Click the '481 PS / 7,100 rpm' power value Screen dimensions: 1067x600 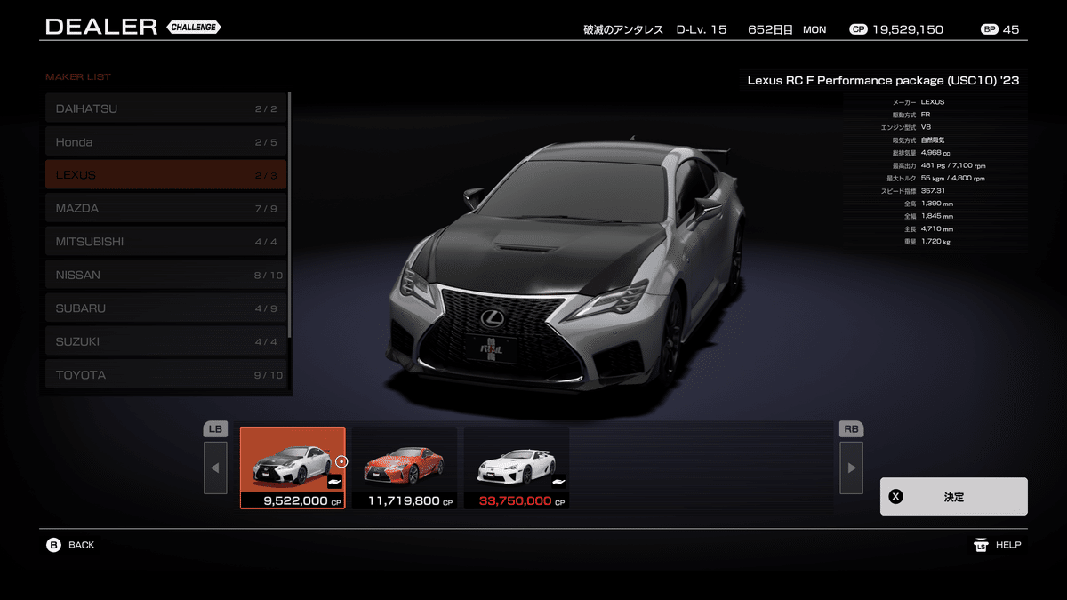pos(953,165)
